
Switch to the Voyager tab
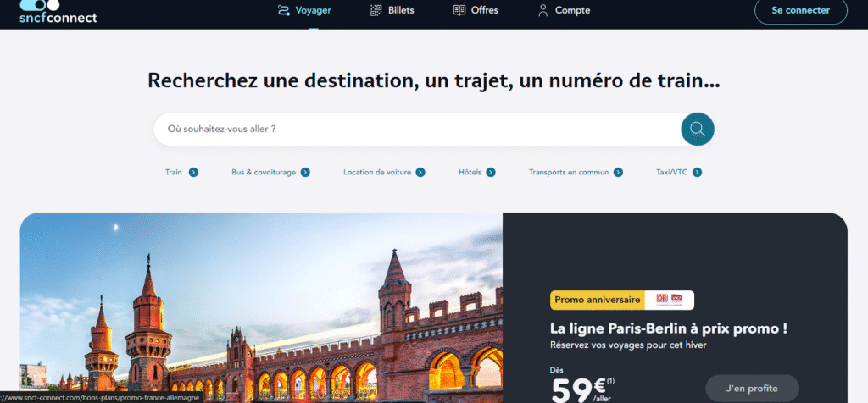(304, 10)
